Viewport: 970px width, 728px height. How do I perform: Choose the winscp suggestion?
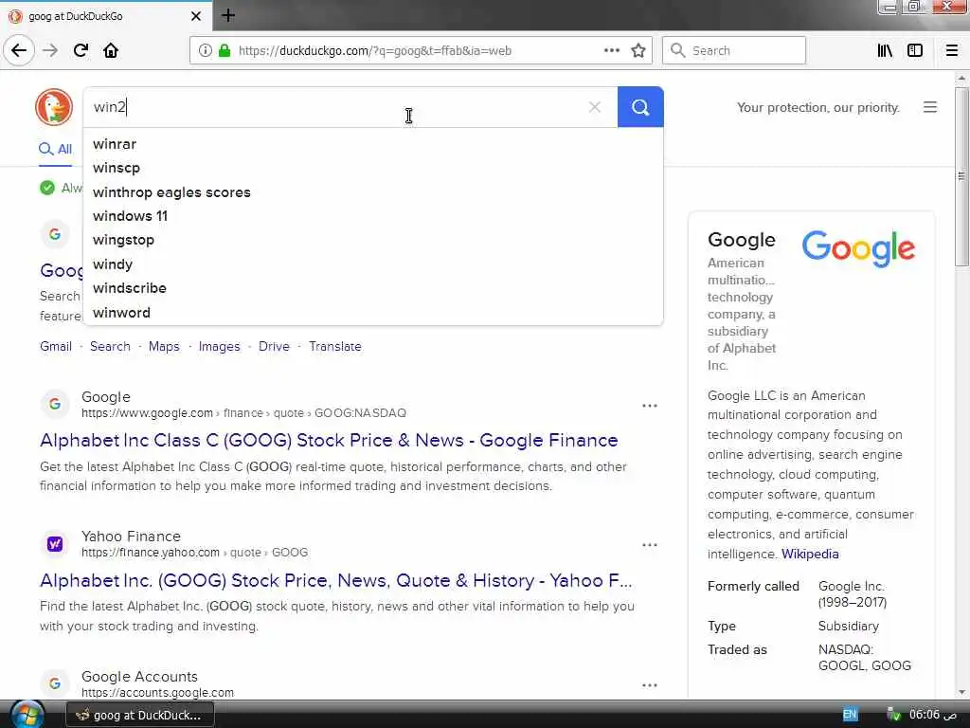point(373,168)
